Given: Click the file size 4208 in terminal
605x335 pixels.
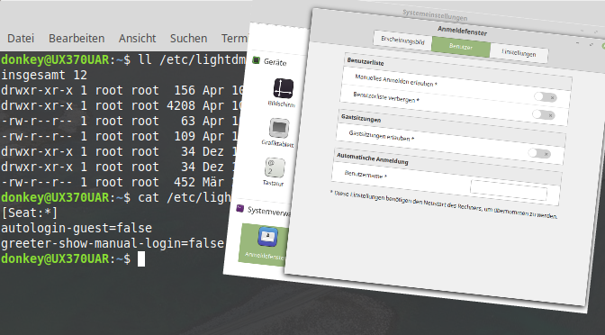Looking at the screenshot, I should click(x=181, y=105).
